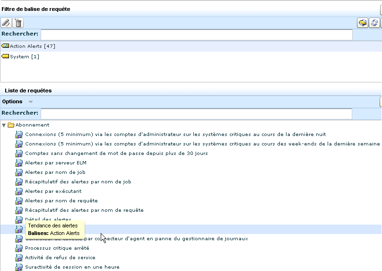The image size is (382, 271).
Task: Click query icon of the highlighted Tendance row
Action: pyautogui.click(x=19, y=229)
